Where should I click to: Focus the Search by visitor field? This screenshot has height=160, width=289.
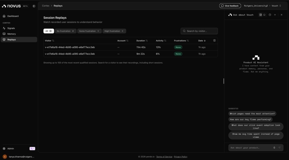pos(199,31)
